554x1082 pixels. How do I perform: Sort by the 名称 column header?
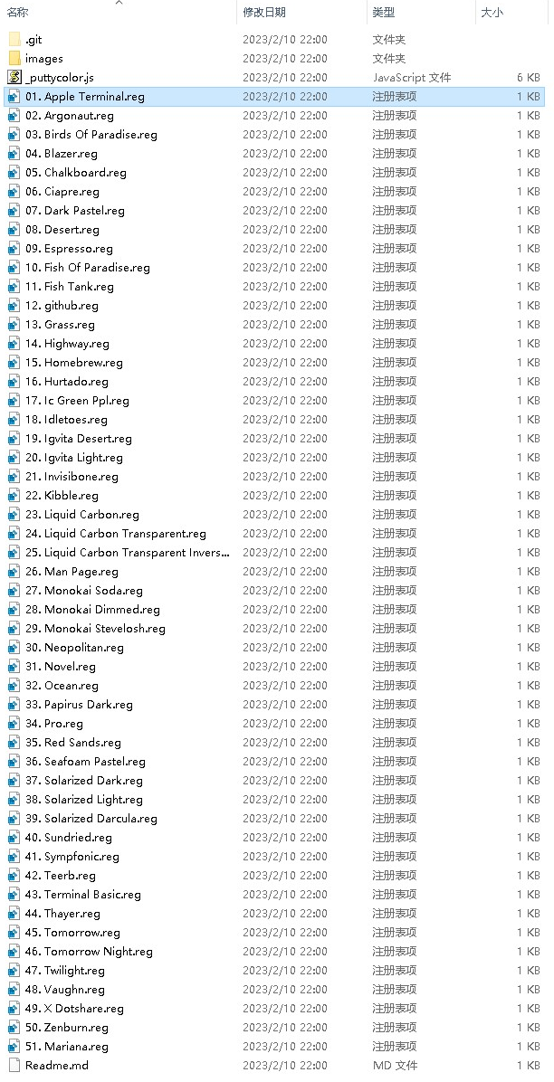pos(18,13)
